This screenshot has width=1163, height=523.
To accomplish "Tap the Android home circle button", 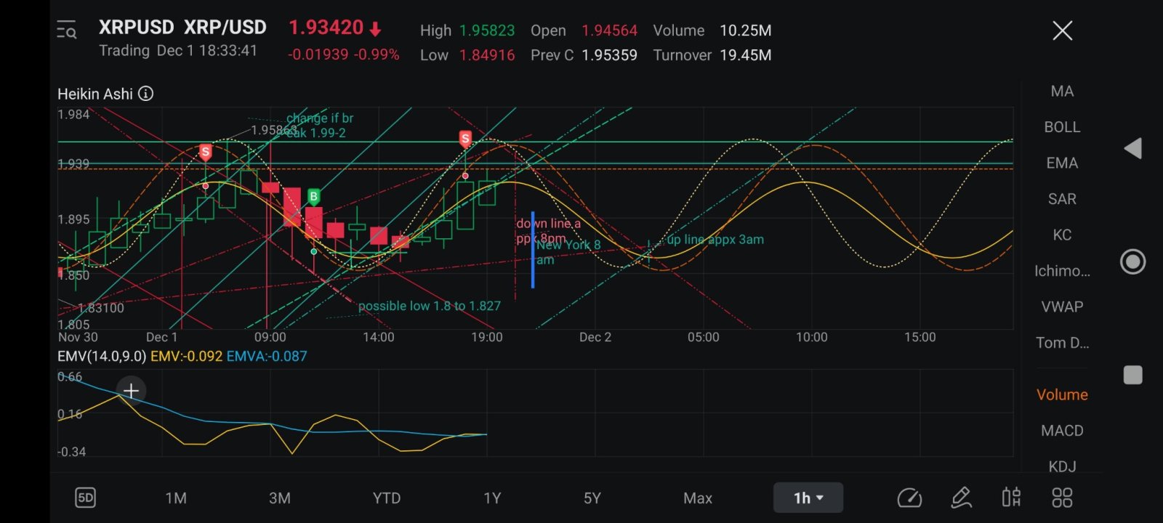I will pos(1132,261).
